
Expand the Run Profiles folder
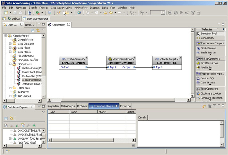[10, 96]
